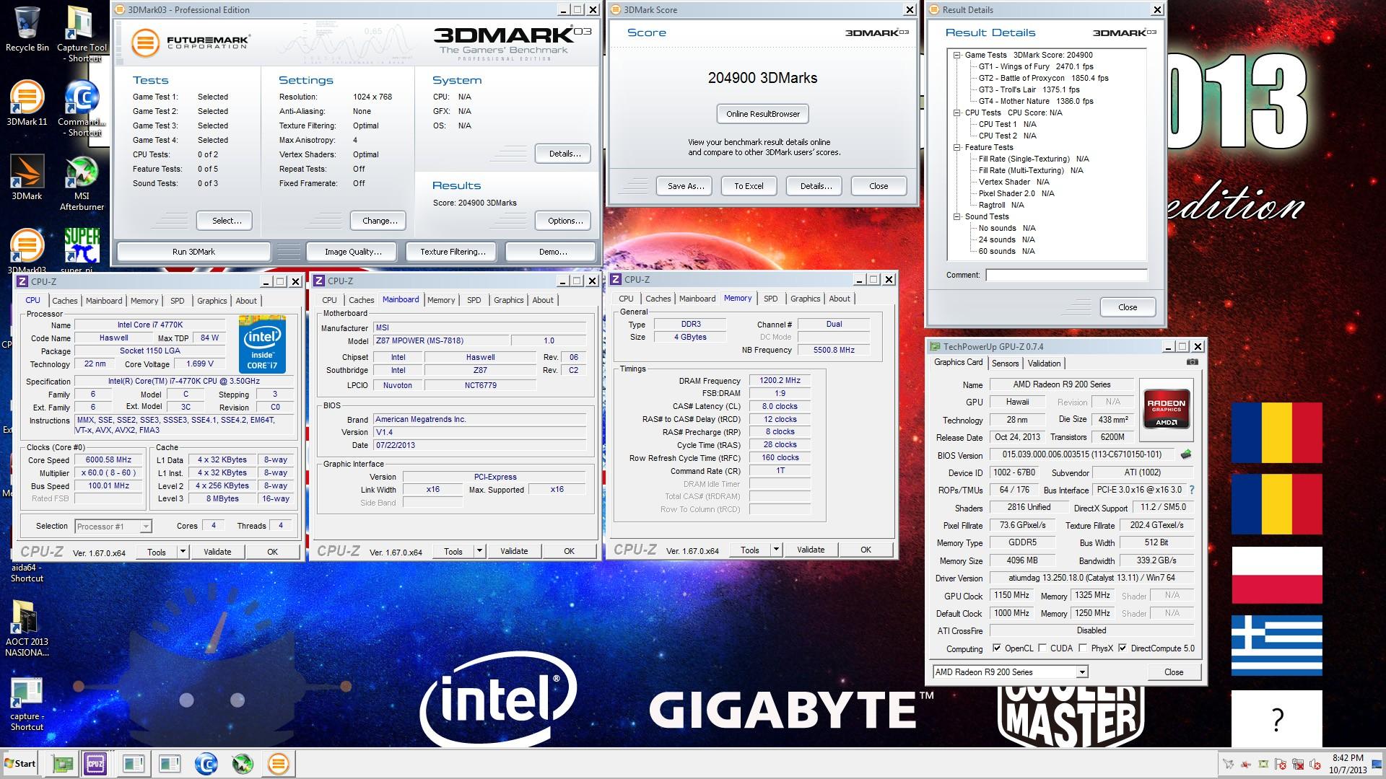Image resolution: width=1386 pixels, height=779 pixels.
Task: Click Validate in Memory CPU-Z window
Action: tap(810, 550)
